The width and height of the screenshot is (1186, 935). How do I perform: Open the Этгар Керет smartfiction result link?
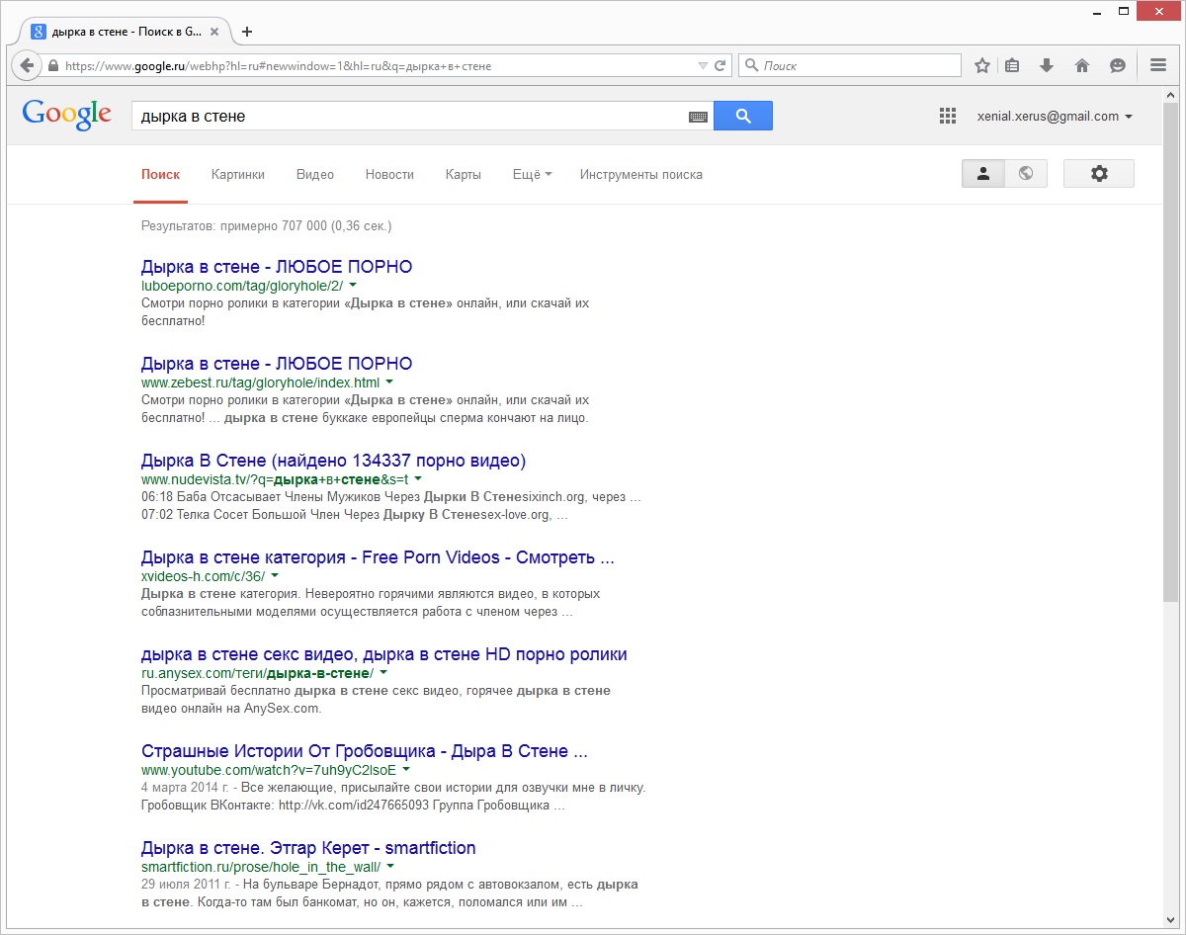(308, 848)
